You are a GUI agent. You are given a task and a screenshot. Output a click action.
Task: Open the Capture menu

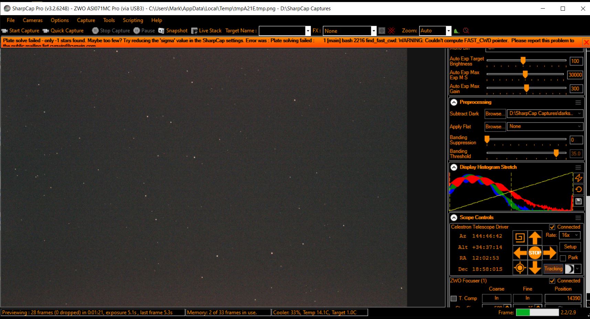pyautogui.click(x=86, y=20)
